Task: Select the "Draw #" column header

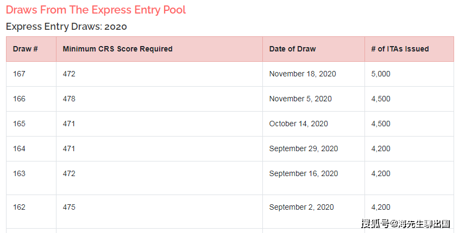Action: (32, 49)
